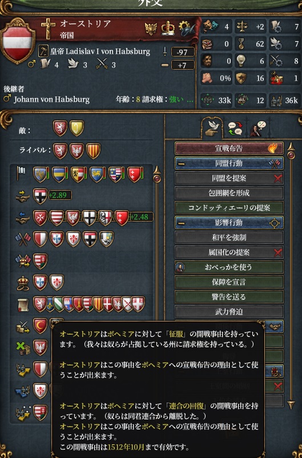The height and width of the screenshot is (458, 302).
Task: Click the コンドッティエーリの提案 button
Action: click(229, 208)
